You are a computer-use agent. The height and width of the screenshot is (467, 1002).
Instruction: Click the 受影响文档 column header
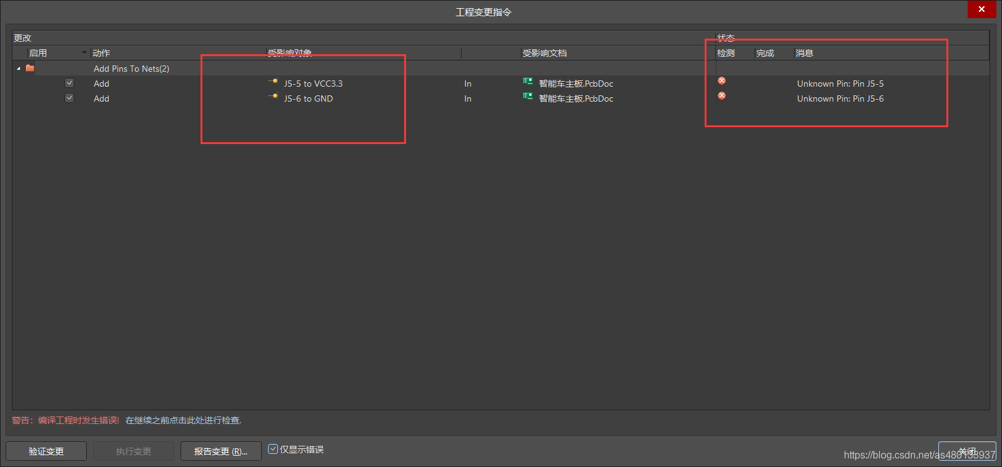545,53
